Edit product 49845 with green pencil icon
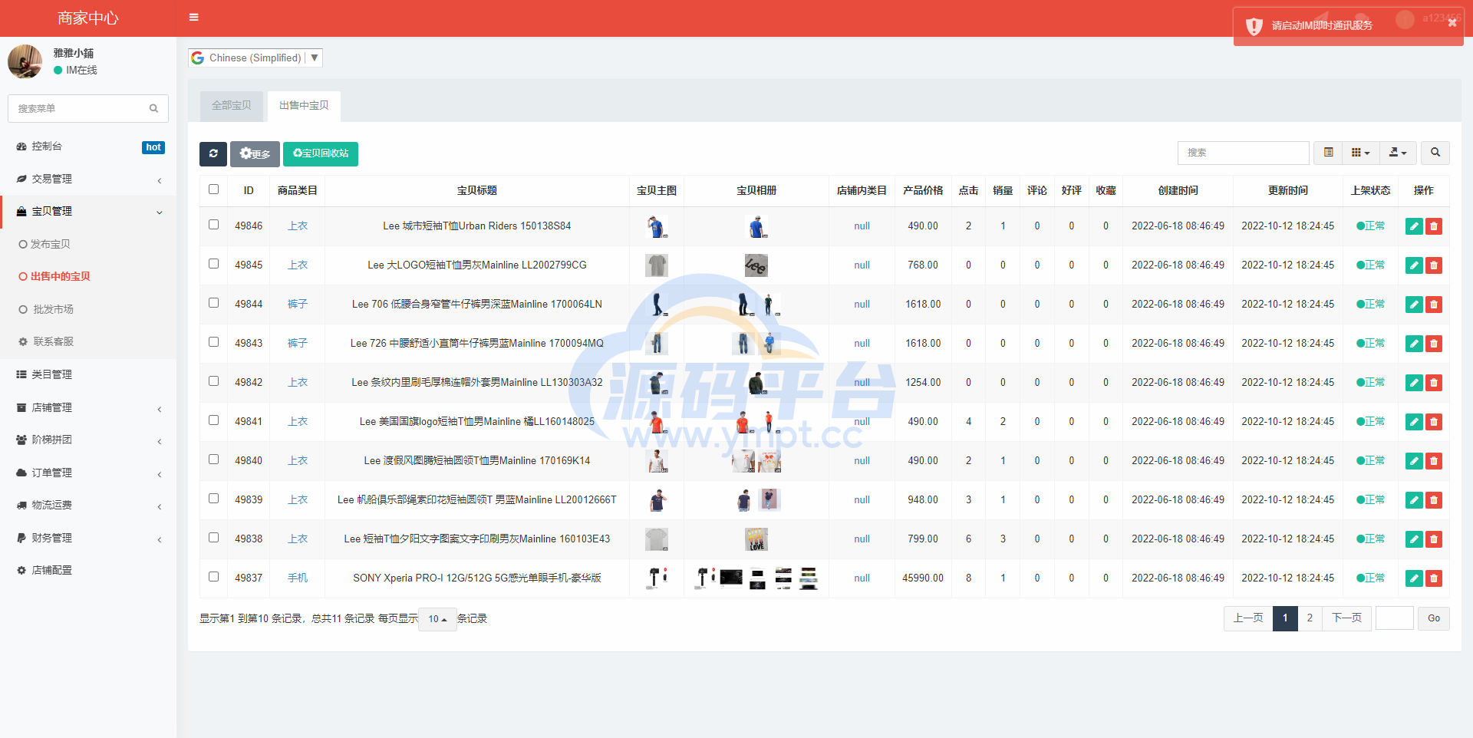This screenshot has height=738, width=1473. pos(1414,265)
